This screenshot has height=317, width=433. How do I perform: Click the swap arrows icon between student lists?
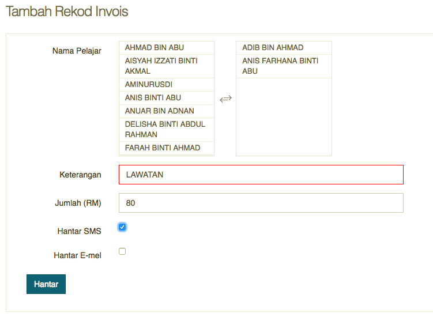225,99
